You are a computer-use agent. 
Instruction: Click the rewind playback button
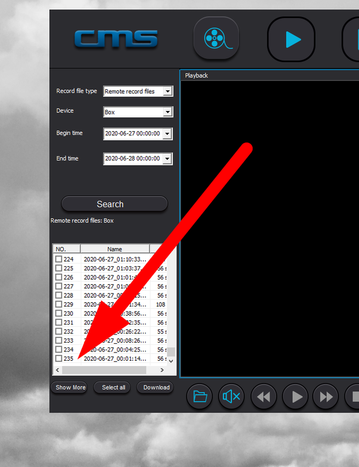264,396
